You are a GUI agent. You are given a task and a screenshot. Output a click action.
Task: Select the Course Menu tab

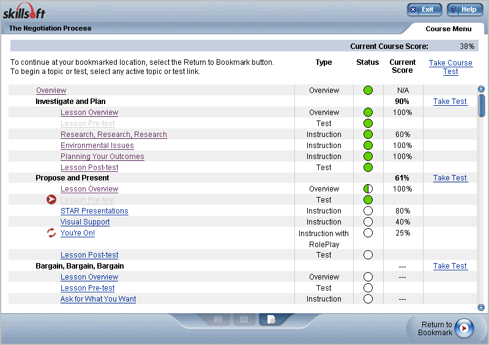click(x=448, y=29)
